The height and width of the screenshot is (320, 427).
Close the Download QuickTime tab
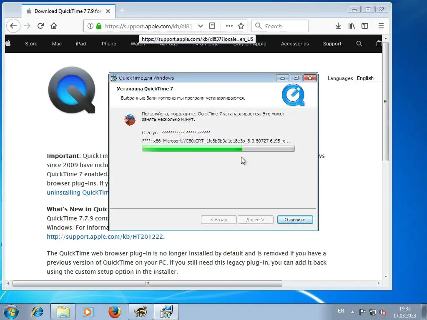point(108,11)
